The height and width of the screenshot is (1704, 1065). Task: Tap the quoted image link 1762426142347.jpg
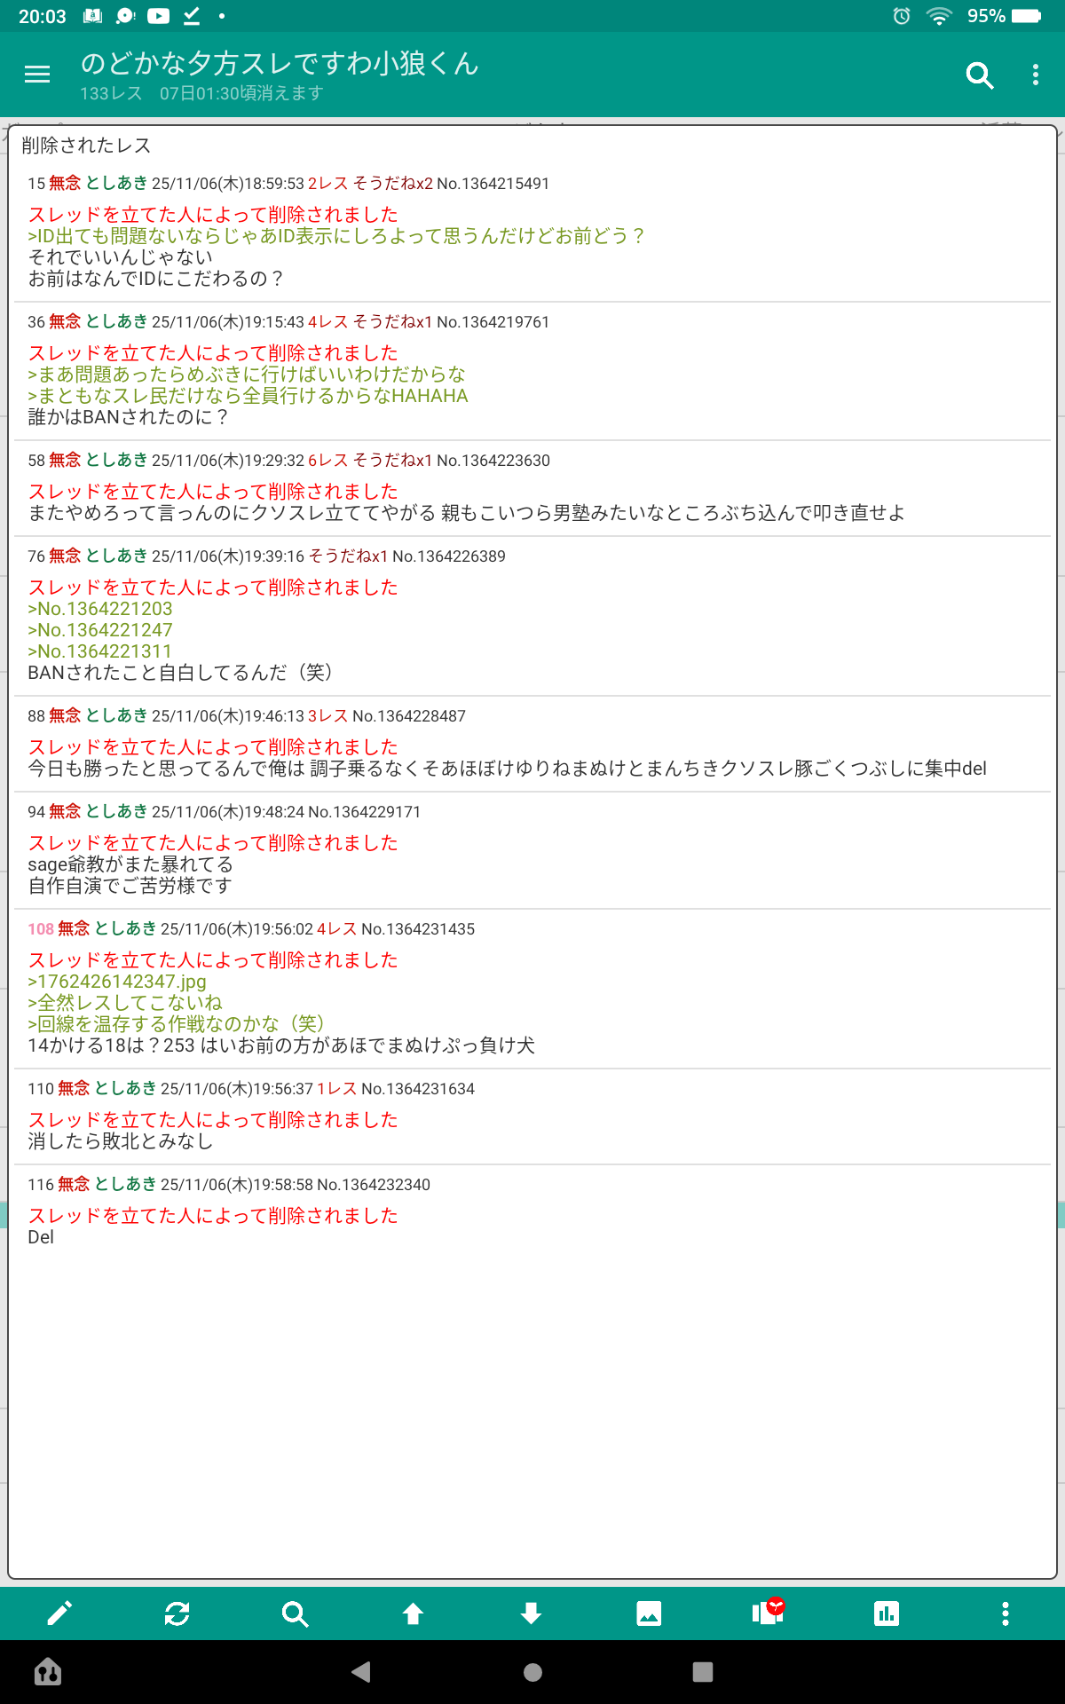(117, 982)
